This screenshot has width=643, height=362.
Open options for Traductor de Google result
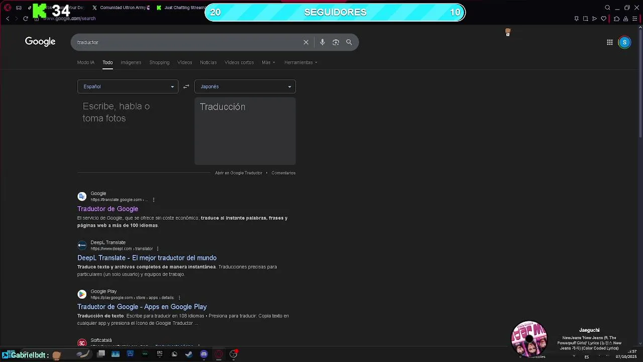point(154,200)
